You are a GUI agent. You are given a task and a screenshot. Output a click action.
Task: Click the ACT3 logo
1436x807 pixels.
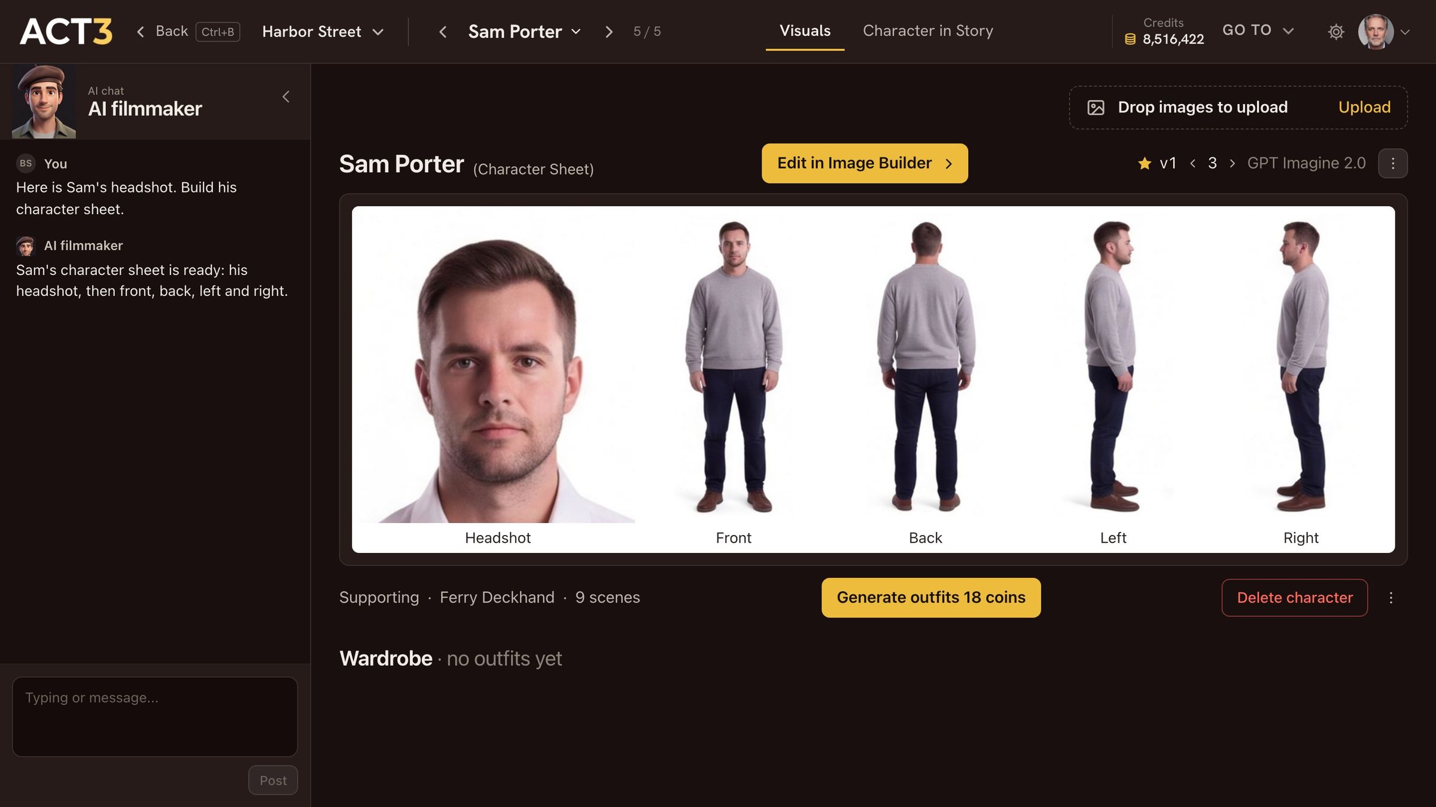pos(66,31)
